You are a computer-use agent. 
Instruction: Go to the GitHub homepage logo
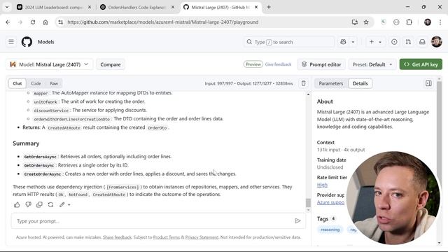pos(27,42)
